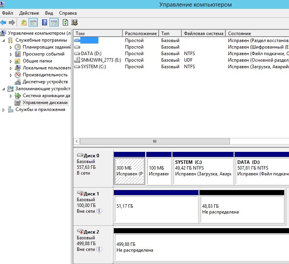The height and width of the screenshot is (264, 289).
Task: Click the Forward arrow toolbar icon
Action: pyautogui.click(x=12, y=23)
